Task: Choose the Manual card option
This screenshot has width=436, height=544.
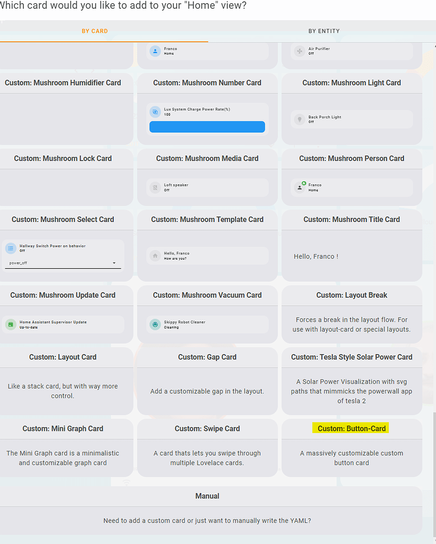Action: click(207, 496)
